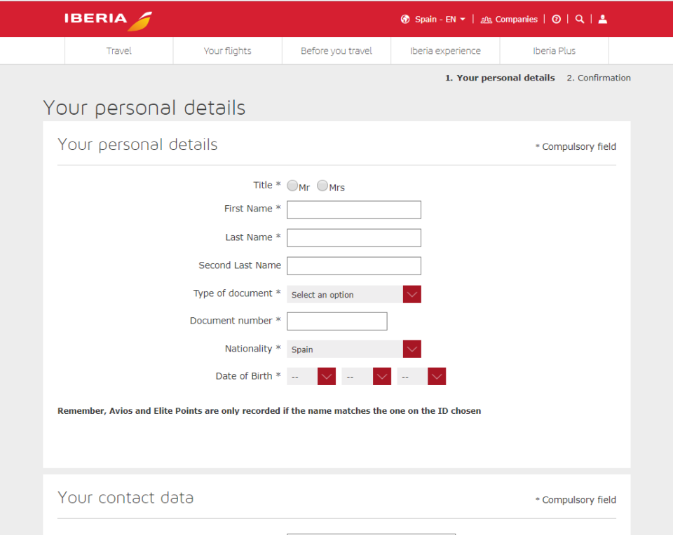The width and height of the screenshot is (673, 535).
Task: Open the Travel menu
Action: (119, 51)
